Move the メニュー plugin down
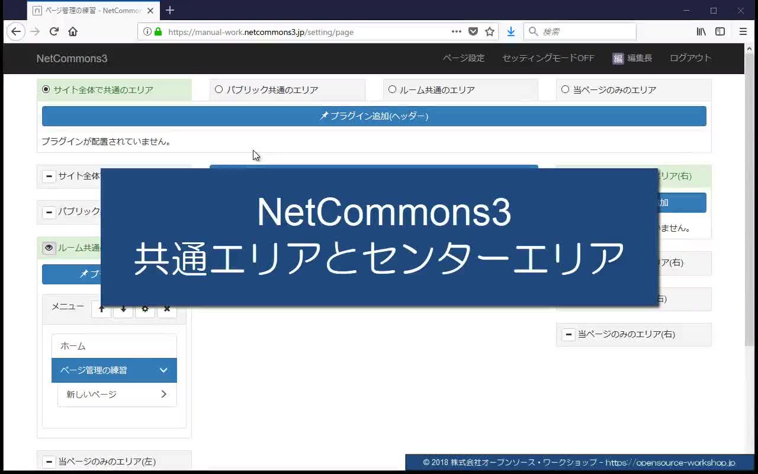 [123, 309]
